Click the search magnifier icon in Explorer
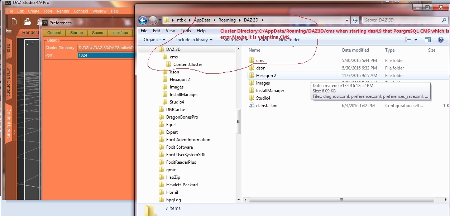 coord(444,20)
